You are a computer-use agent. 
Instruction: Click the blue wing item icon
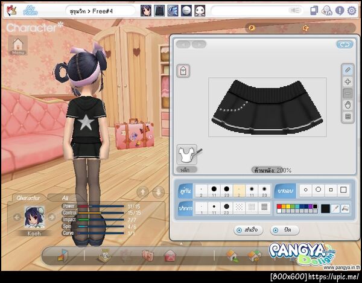coord(173,11)
